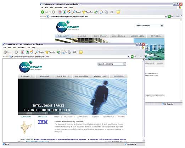Viewport: 185px width, 148px height.
Task: Click Forward arrow in back concept.html window
Action: 54,12
